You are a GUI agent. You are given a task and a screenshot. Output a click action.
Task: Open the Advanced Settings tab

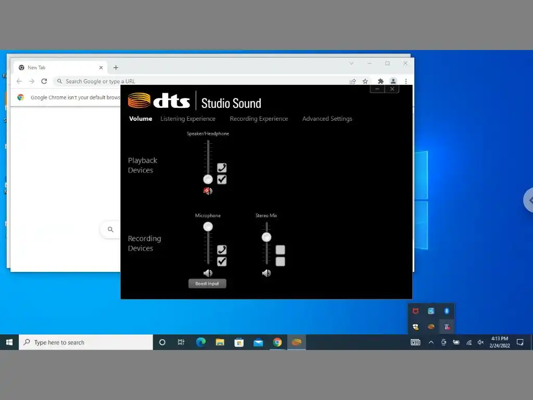pyautogui.click(x=327, y=119)
